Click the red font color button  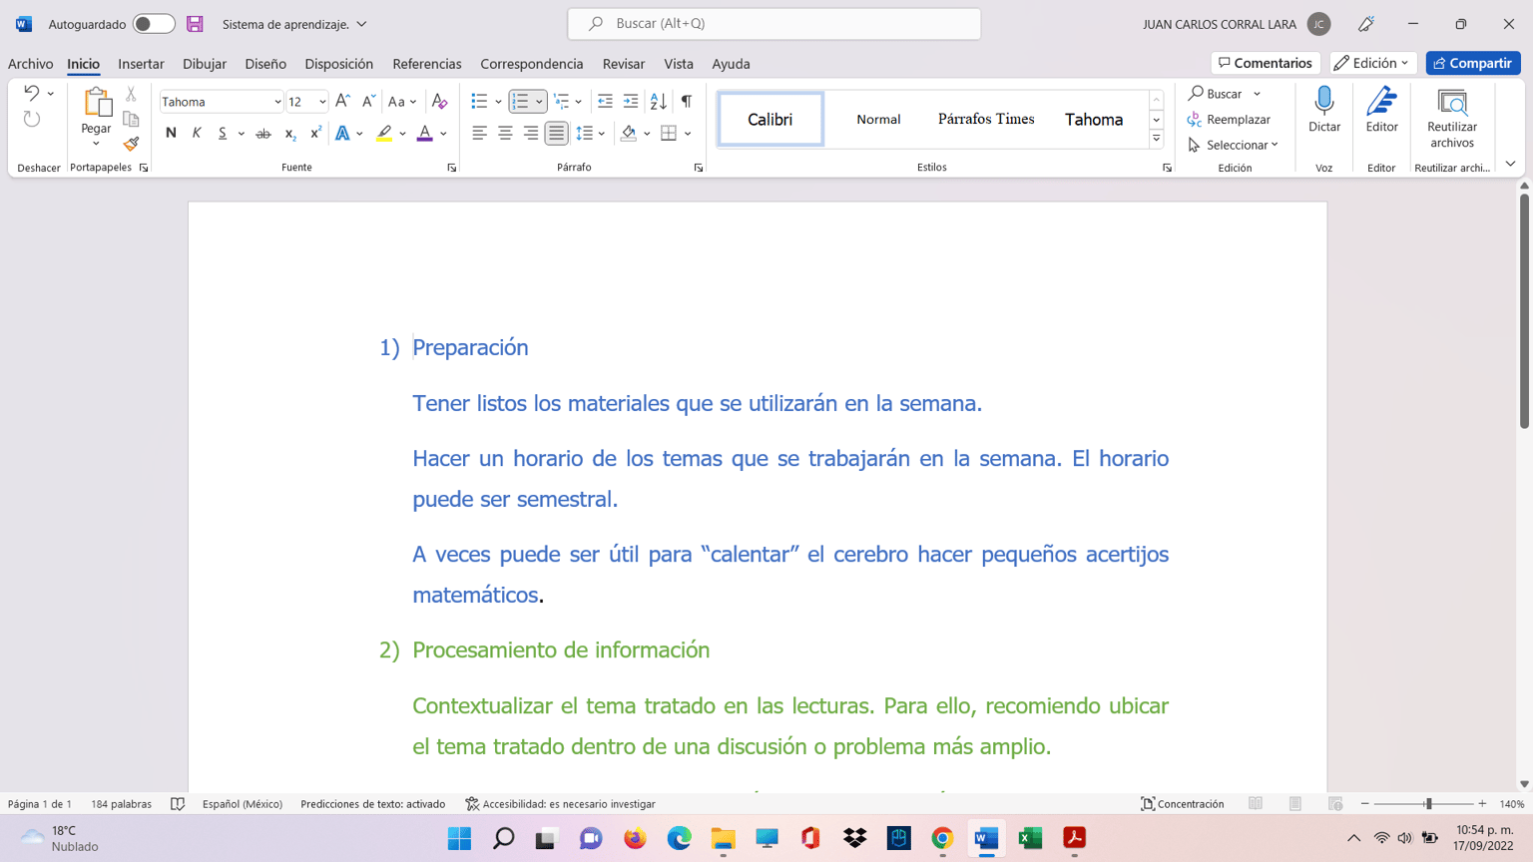click(x=425, y=133)
